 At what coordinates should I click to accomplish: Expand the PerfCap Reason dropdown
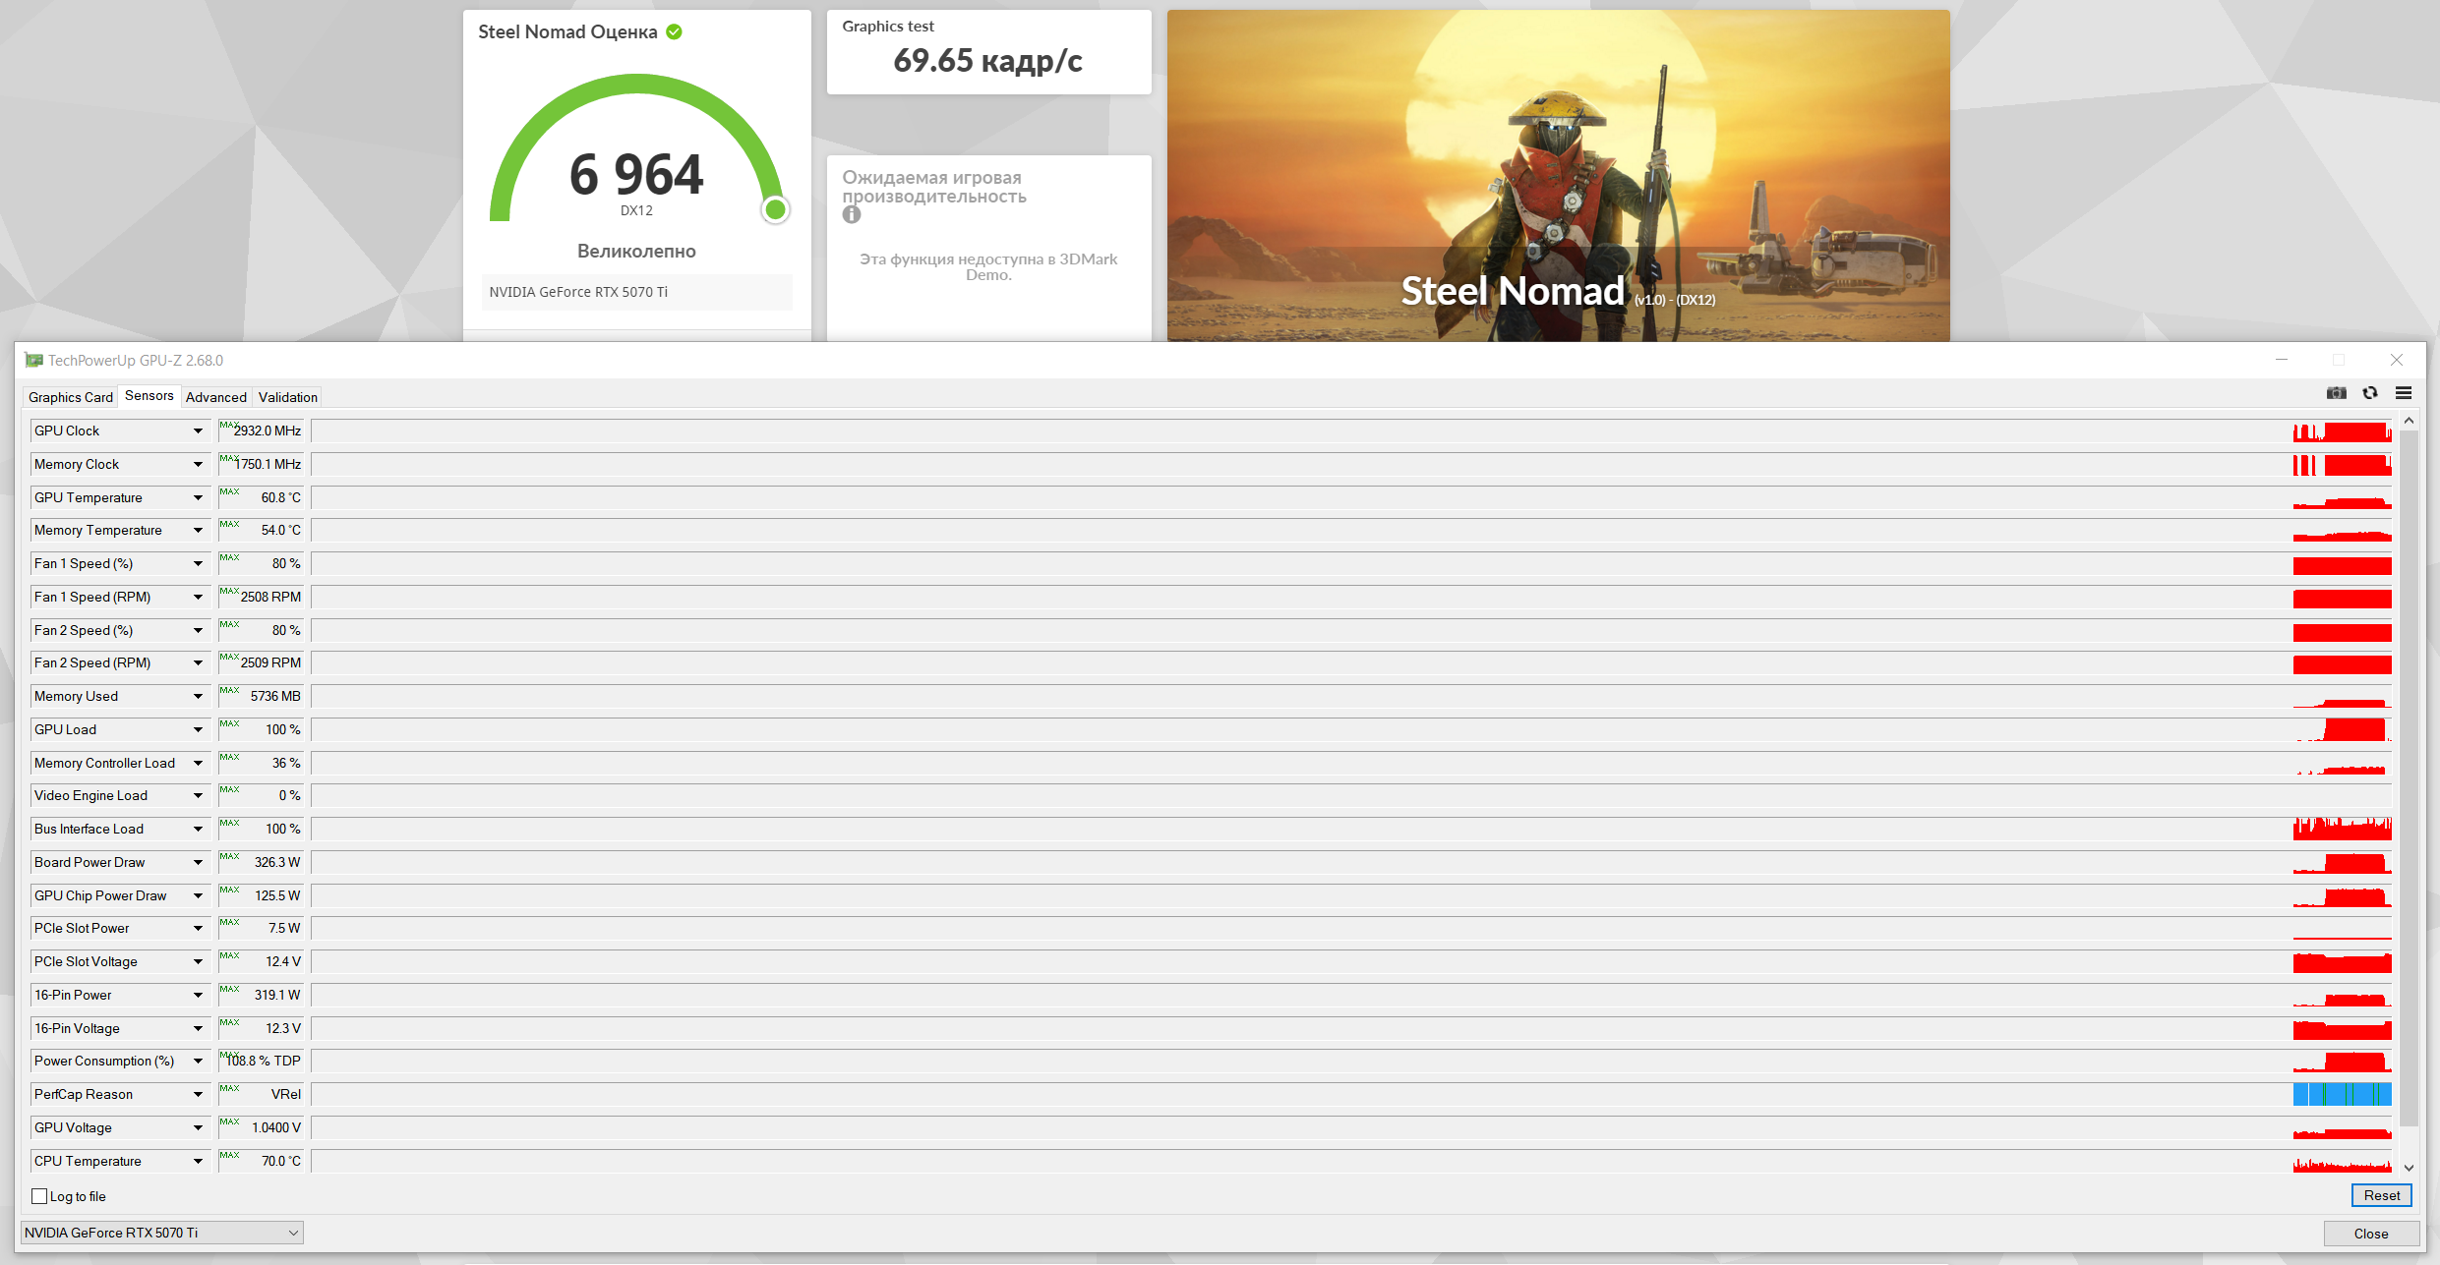(198, 1094)
